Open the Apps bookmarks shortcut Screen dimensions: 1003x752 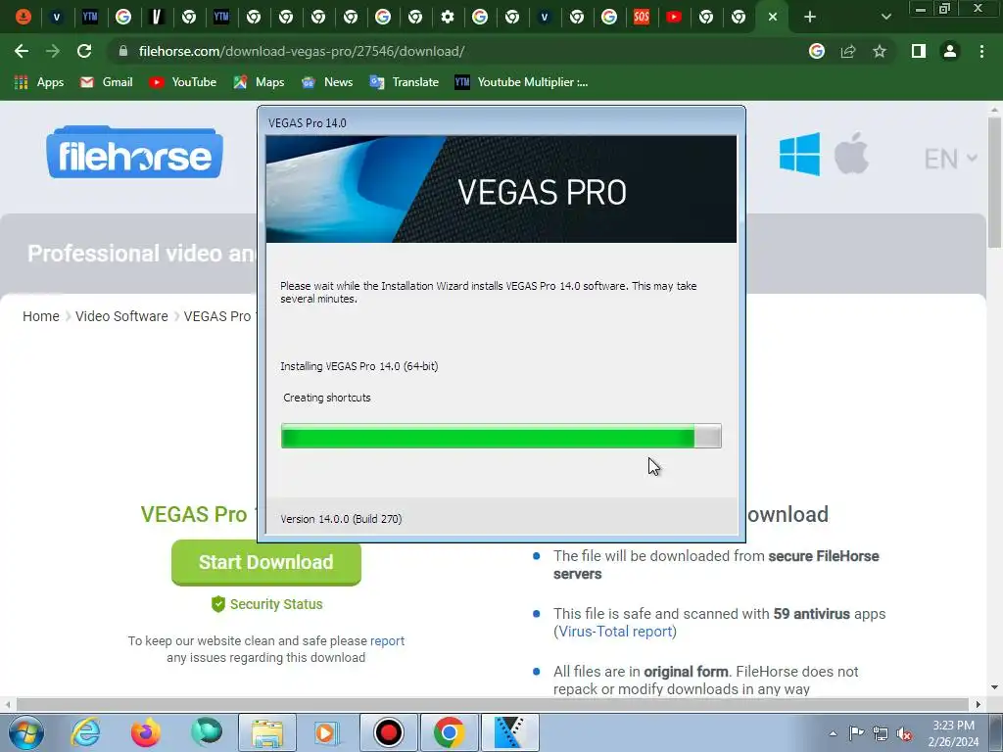tap(39, 82)
